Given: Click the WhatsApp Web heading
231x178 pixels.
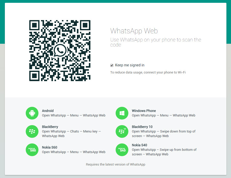Looking at the screenshot, I should (134, 31).
